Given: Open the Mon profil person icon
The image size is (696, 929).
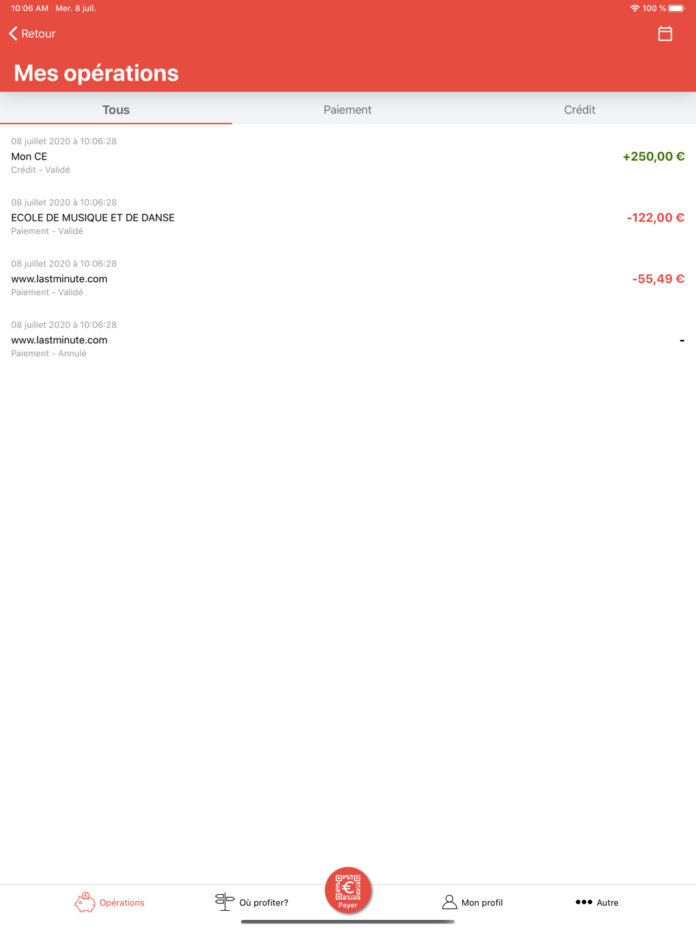Looking at the screenshot, I should tap(450, 902).
